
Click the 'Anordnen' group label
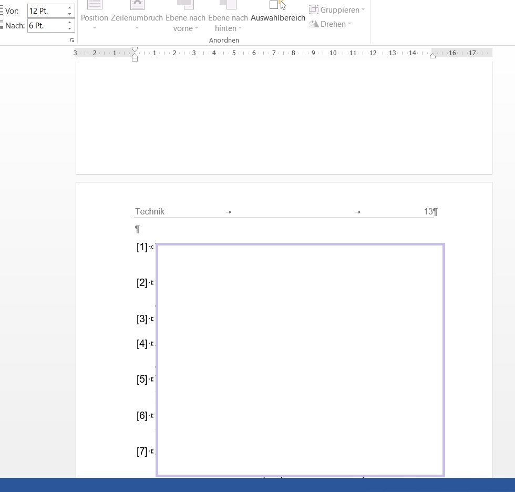coord(224,40)
